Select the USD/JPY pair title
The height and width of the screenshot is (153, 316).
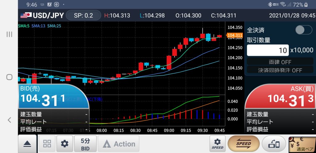click(x=48, y=15)
